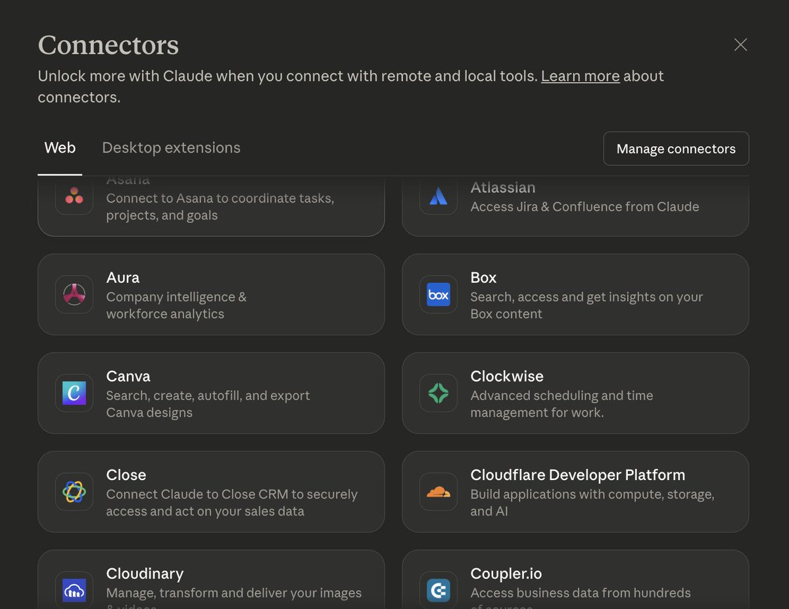Open the Canva connector card
This screenshot has width=789, height=609.
coord(210,393)
